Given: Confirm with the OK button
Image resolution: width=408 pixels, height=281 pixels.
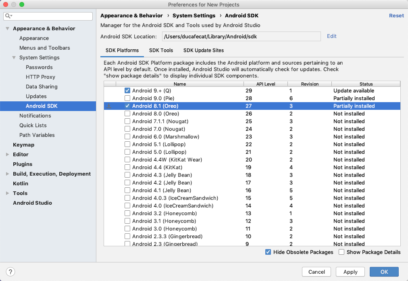Looking at the screenshot, I should pyautogui.click(x=384, y=272).
